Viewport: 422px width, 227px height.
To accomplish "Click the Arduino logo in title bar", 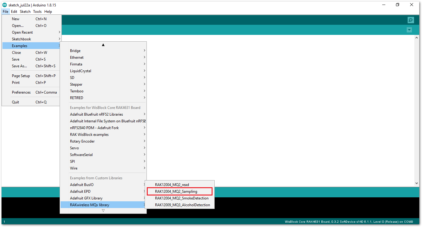I will 5,5.
